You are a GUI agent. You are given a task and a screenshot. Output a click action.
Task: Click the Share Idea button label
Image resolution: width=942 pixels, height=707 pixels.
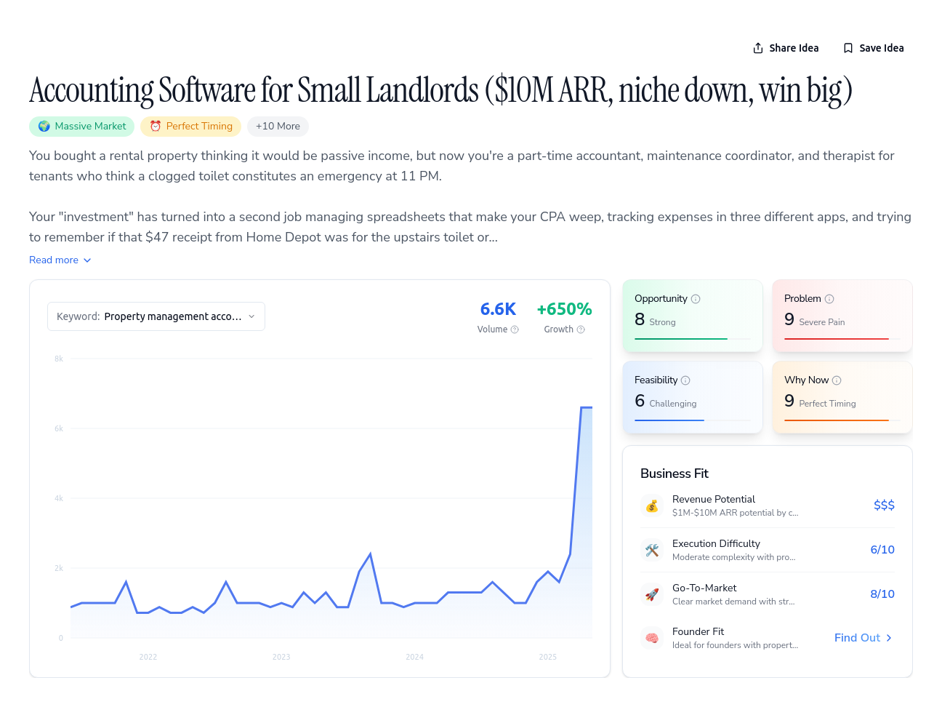(794, 48)
